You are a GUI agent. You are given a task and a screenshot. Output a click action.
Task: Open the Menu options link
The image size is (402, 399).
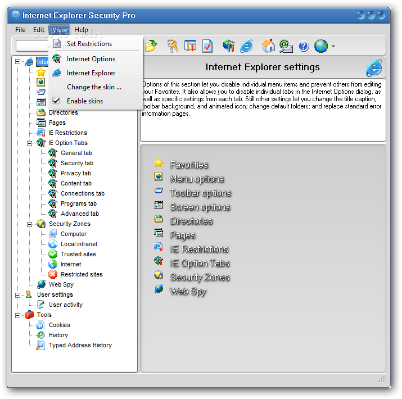197,179
